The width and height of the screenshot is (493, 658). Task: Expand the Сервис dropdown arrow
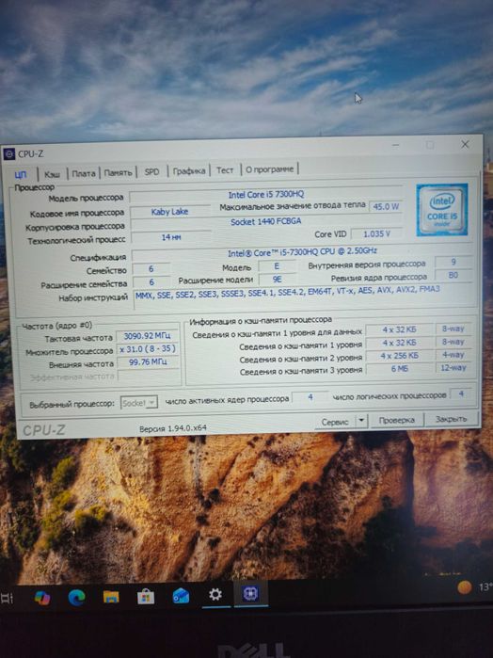click(x=361, y=421)
